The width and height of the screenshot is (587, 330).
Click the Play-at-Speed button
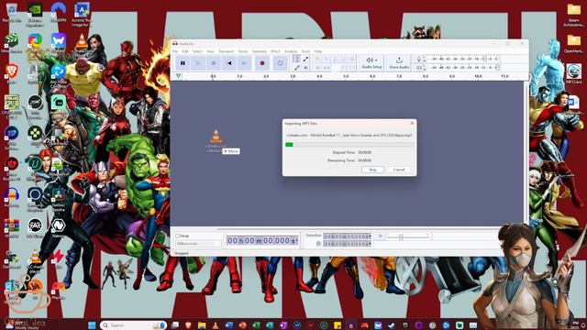(381, 236)
